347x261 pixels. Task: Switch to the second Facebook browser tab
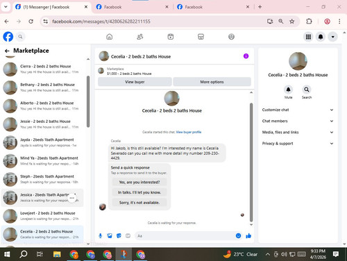click(x=133, y=7)
